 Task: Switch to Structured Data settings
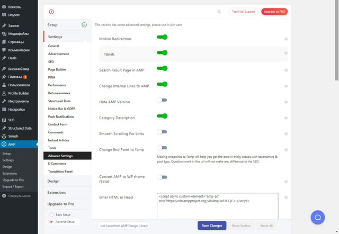[59, 101]
